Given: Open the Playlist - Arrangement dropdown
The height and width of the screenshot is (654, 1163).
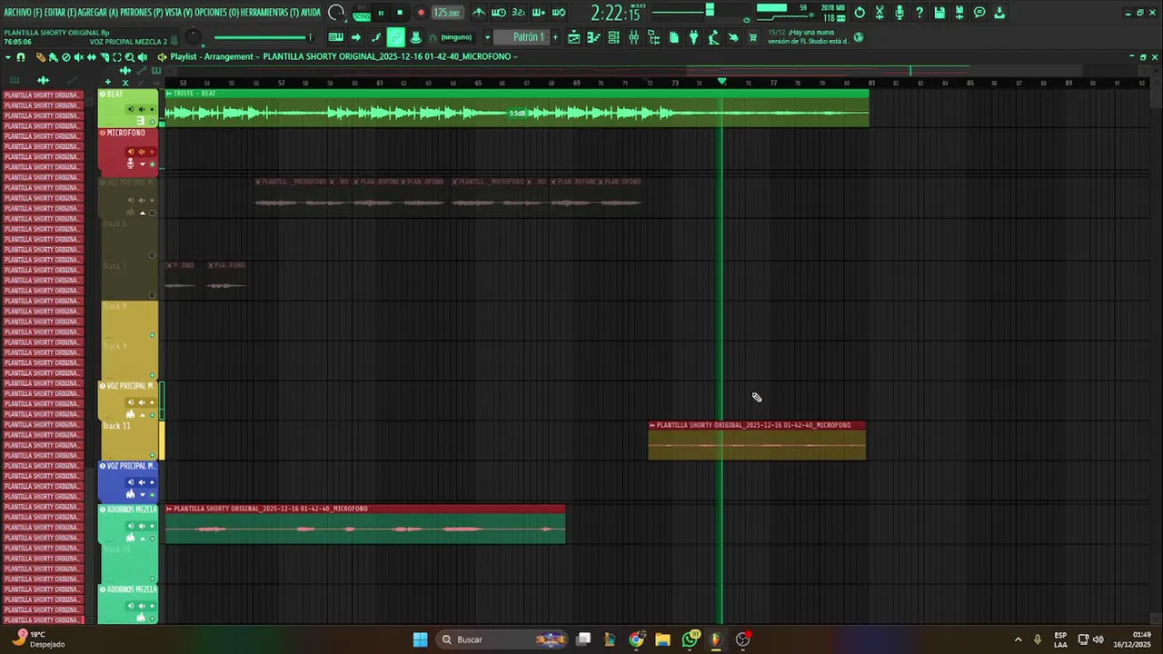Looking at the screenshot, I should (214, 56).
